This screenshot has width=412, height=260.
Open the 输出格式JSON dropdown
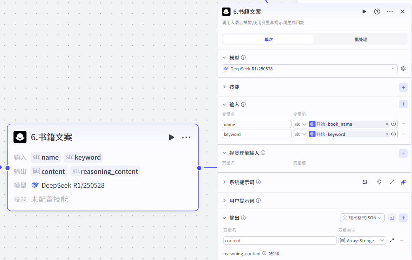click(x=362, y=217)
